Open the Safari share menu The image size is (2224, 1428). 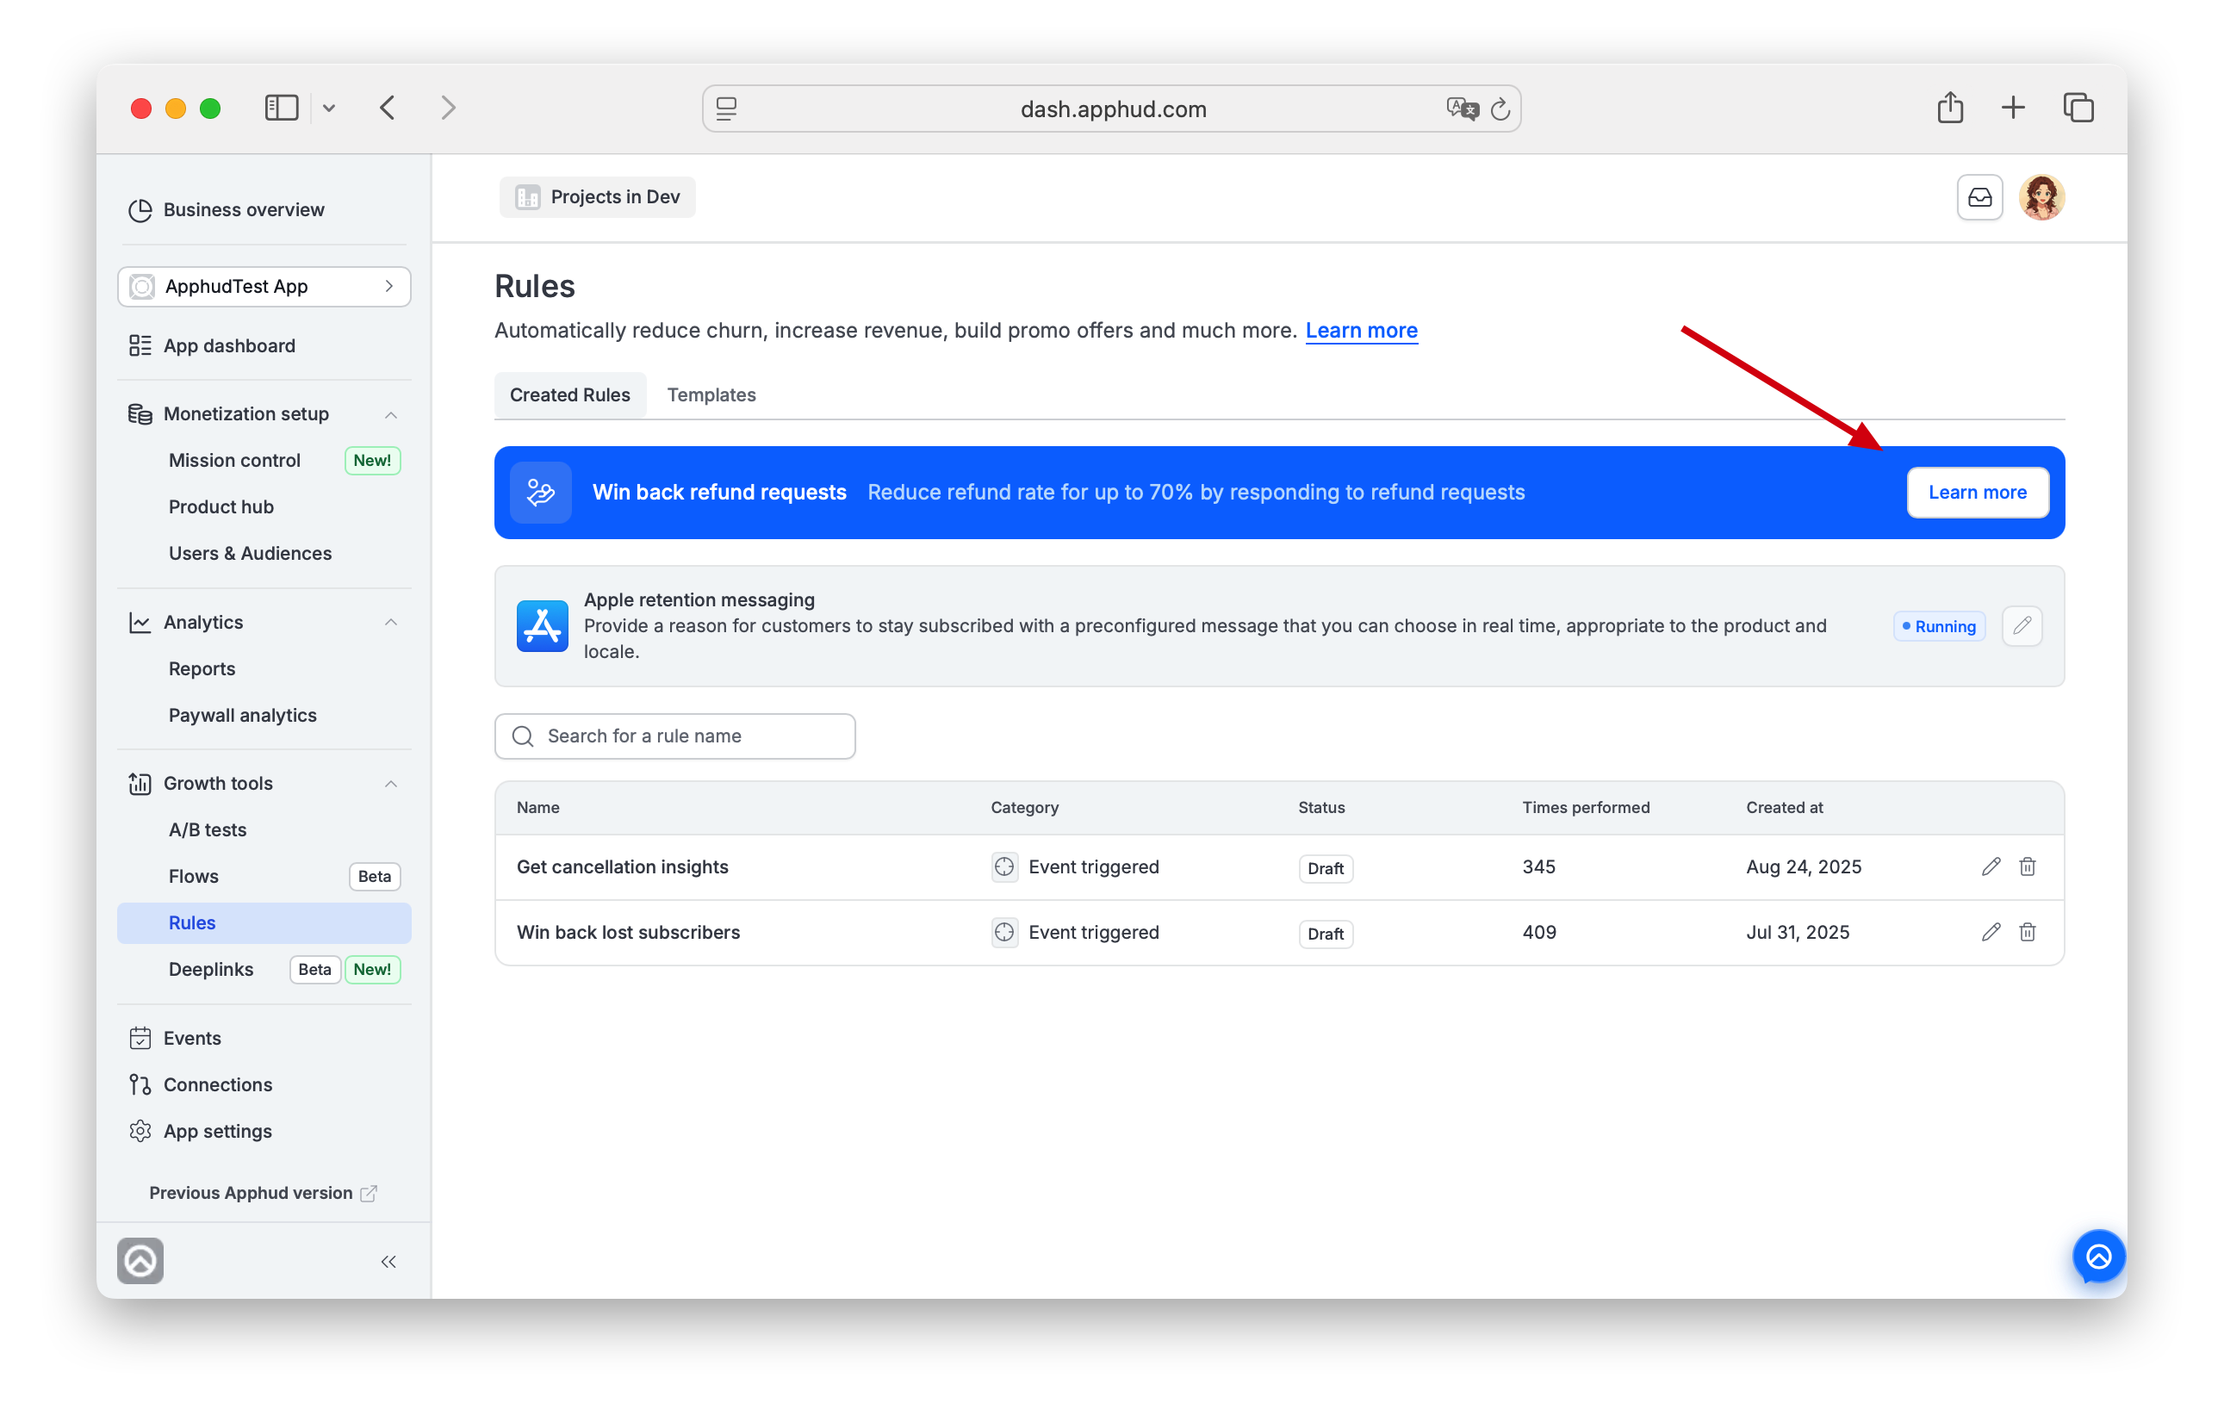coord(1948,108)
